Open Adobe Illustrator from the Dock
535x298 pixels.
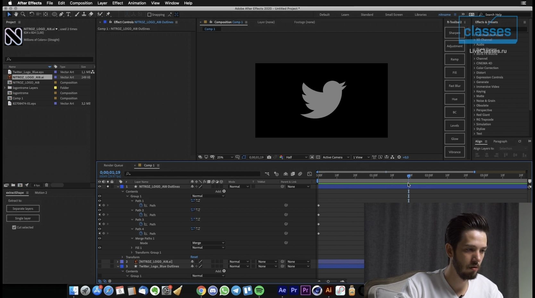click(328, 290)
